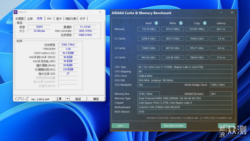Click the L3 Cache Write value 522.46 GB/s
This screenshot has height=141, width=250.
coord(173,57)
